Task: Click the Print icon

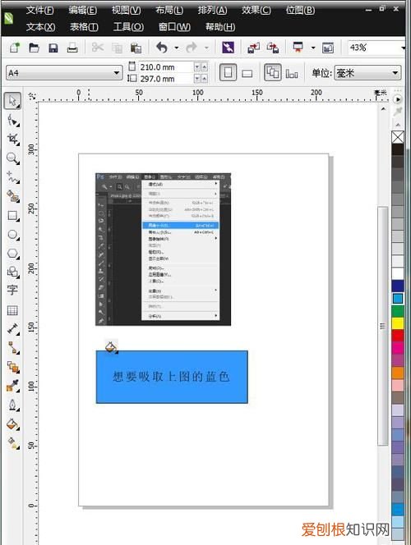Action: (x=72, y=48)
